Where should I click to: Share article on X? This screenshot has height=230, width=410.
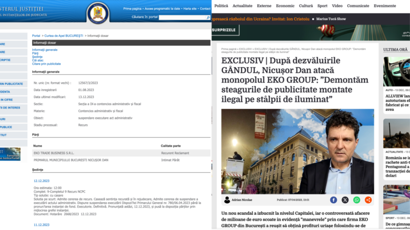coord(345,199)
